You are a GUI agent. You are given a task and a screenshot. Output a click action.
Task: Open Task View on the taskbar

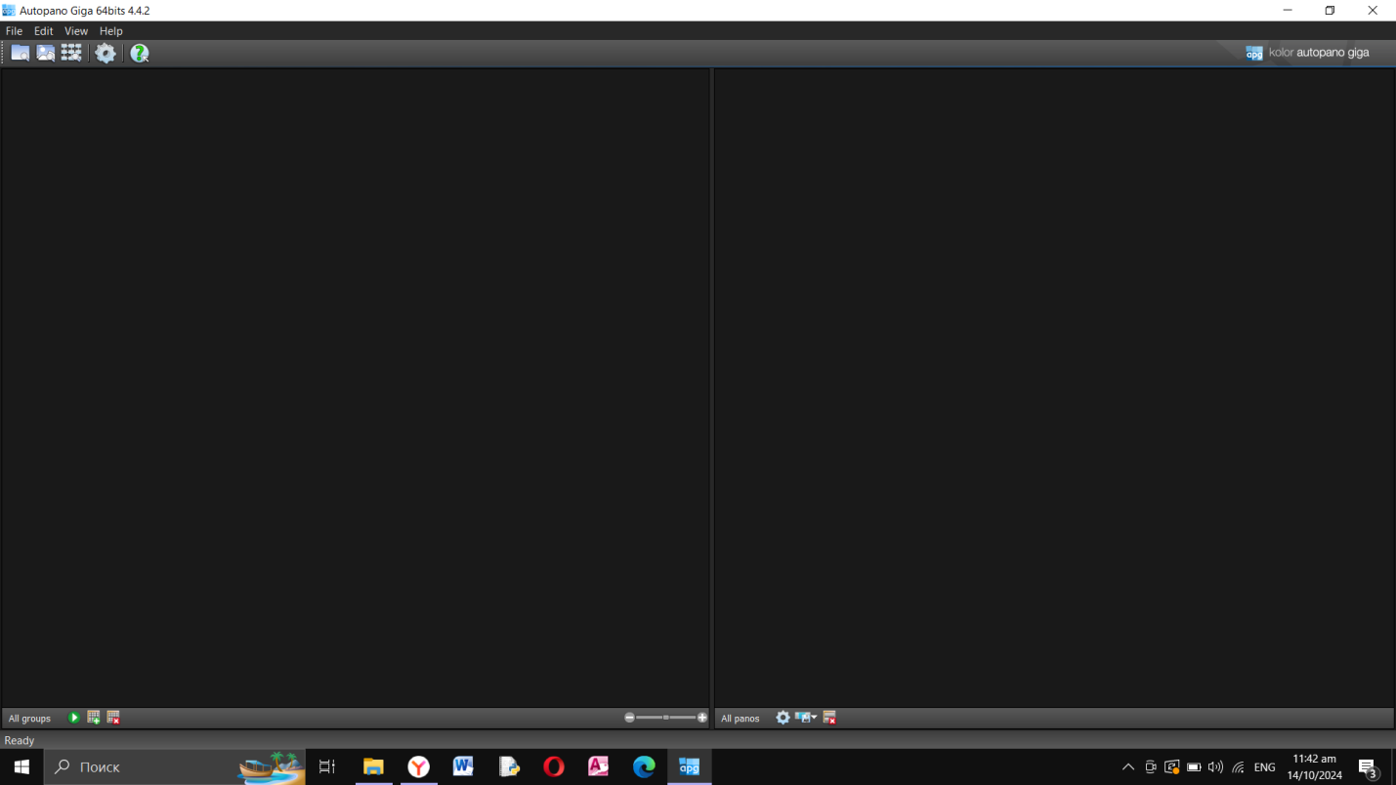click(327, 767)
